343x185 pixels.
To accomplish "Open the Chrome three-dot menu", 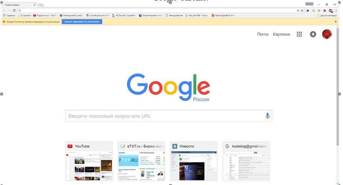I will [335, 11].
